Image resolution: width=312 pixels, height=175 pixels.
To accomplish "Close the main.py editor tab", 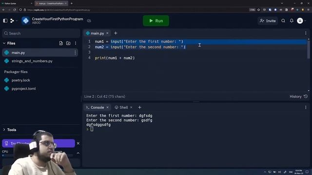I will pyautogui.click(x=107, y=33).
